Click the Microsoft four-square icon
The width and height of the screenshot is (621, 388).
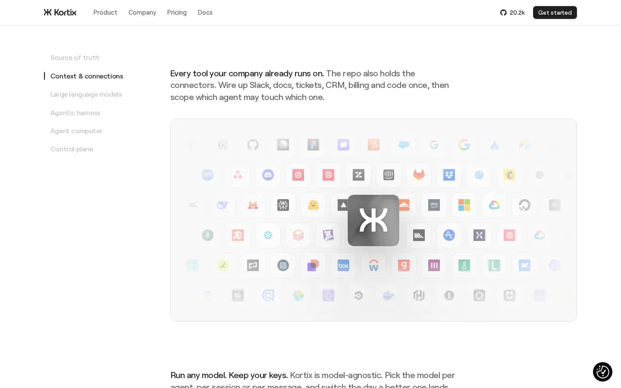(464, 205)
